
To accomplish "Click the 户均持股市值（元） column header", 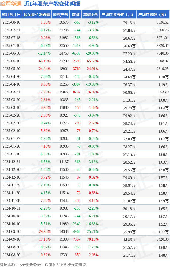I will [x=118, y=15].
